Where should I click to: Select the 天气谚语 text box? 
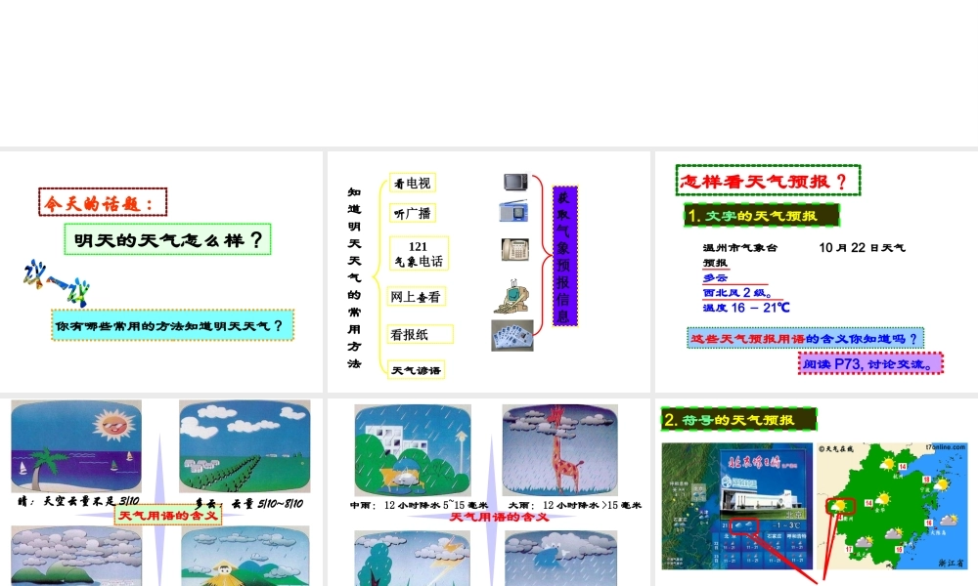tap(416, 370)
